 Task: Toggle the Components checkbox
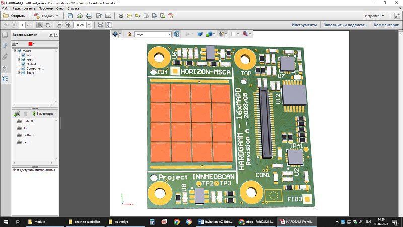pos(23,68)
